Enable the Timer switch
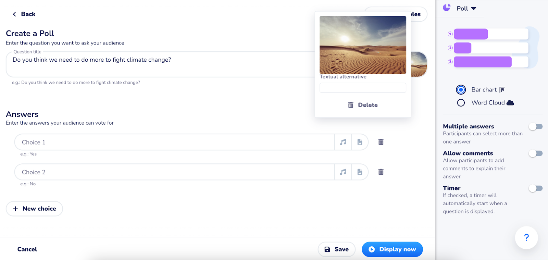Image resolution: width=548 pixels, height=260 pixels. pos(535,188)
